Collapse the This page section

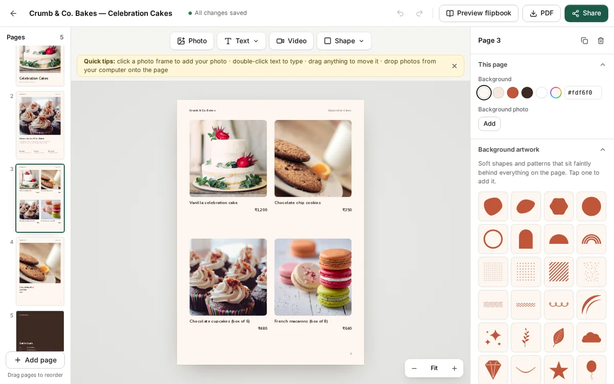click(603, 65)
